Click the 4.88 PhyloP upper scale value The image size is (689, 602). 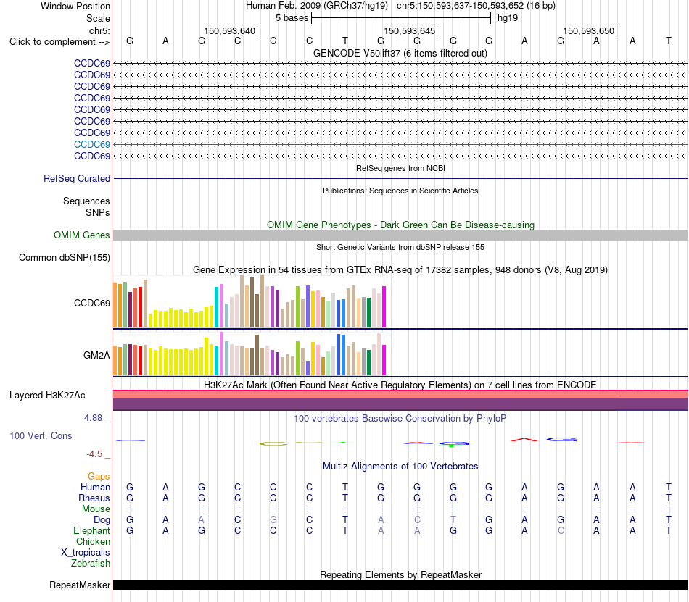[93, 418]
